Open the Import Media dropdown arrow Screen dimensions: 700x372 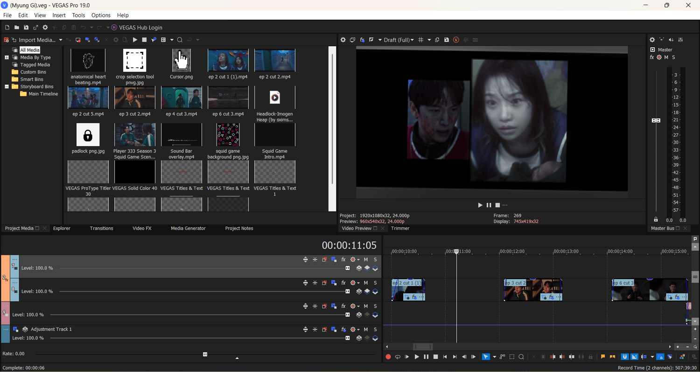click(x=61, y=40)
